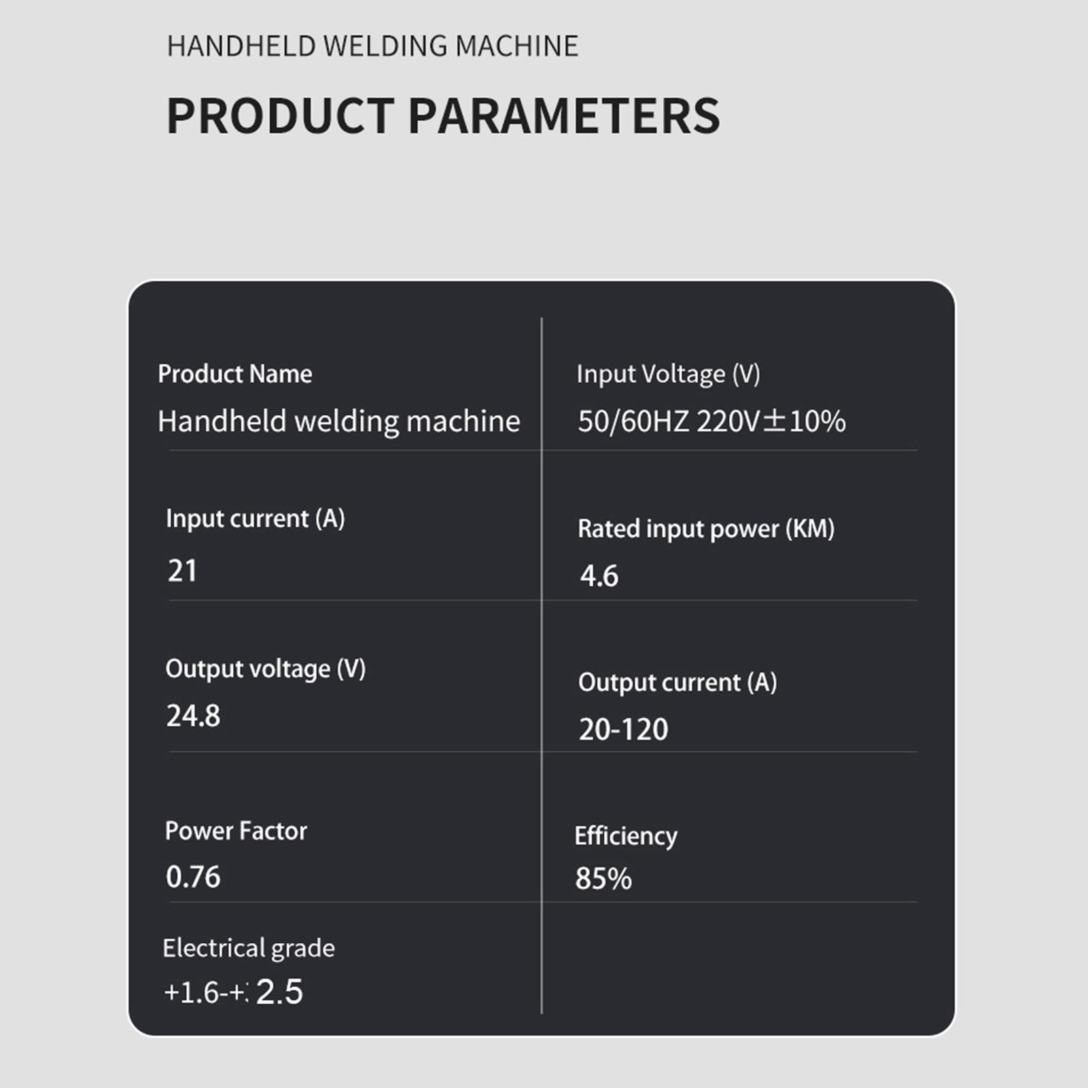Select the Product Name label
Image resolution: width=1088 pixels, height=1088 pixels.
pos(234,374)
